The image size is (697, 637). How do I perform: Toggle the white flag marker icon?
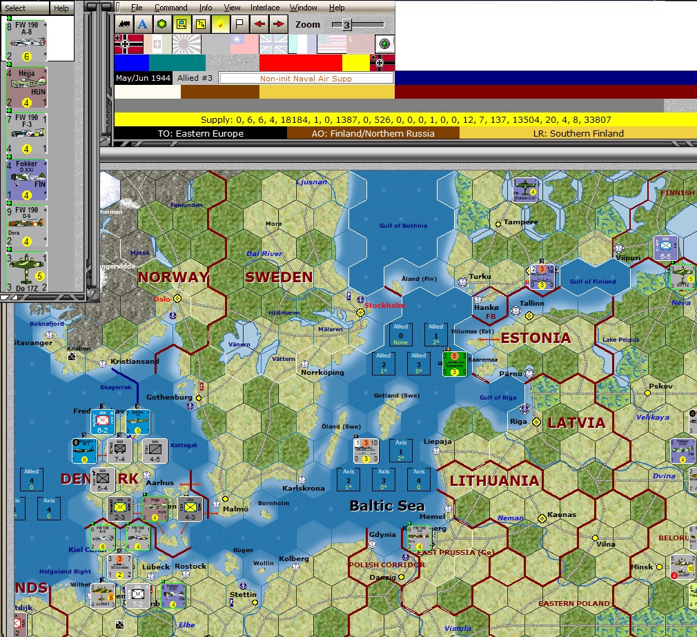point(239,23)
